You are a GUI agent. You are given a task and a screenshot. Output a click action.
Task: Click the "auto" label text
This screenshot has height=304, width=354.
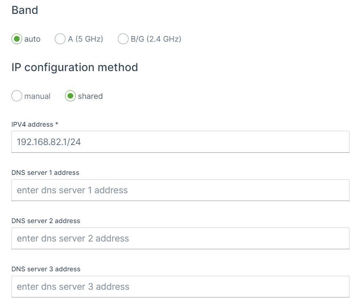pos(32,39)
